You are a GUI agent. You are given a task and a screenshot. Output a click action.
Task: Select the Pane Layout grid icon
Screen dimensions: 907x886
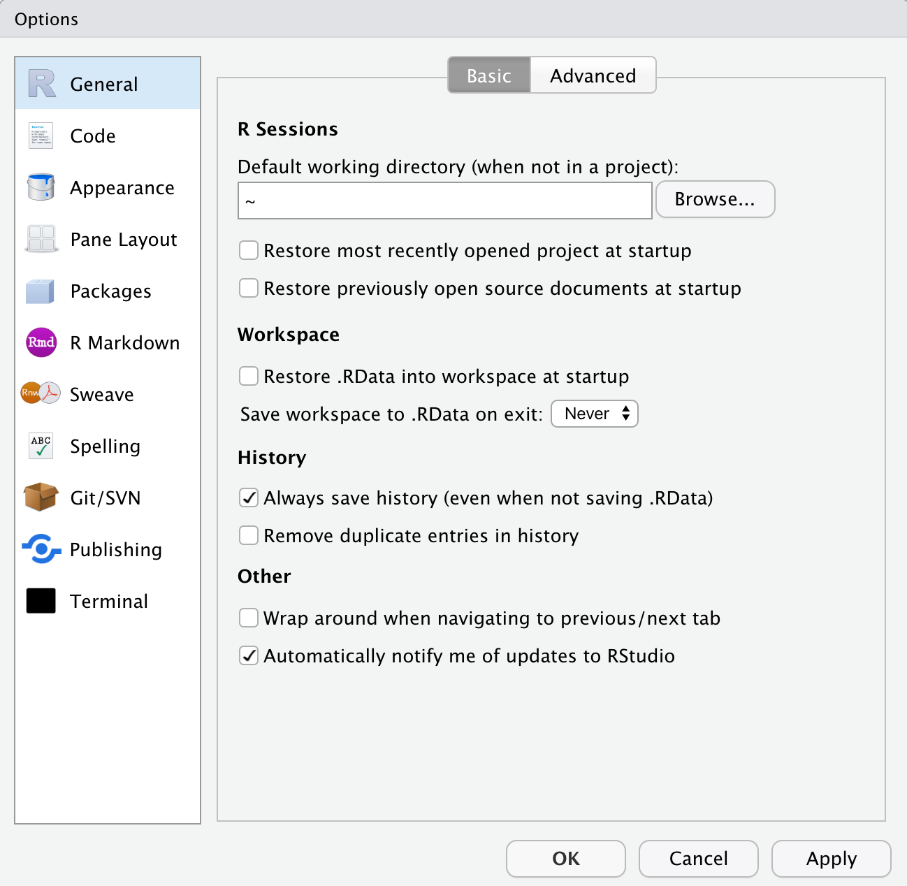click(x=40, y=239)
